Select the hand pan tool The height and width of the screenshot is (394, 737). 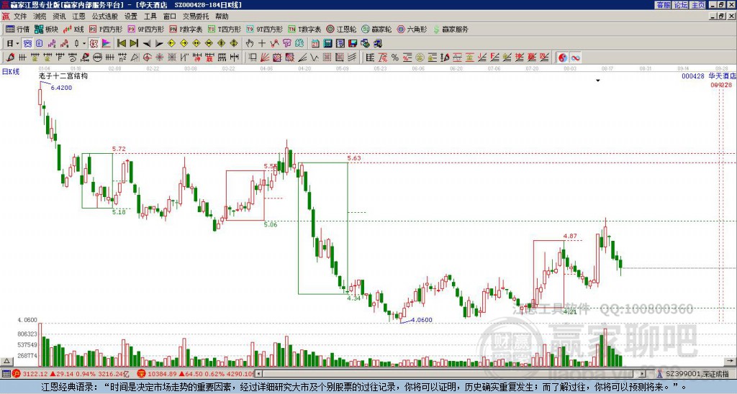pyautogui.click(x=249, y=44)
